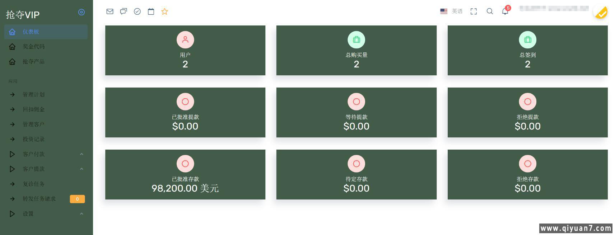Open the 管理计划 link
The image size is (615, 235).
34,95
